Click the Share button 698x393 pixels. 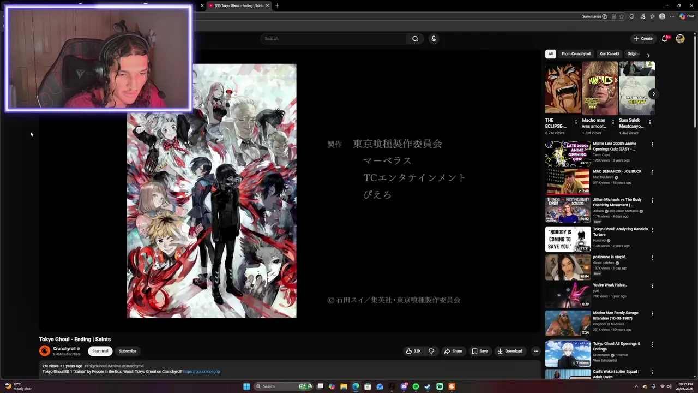click(453, 351)
